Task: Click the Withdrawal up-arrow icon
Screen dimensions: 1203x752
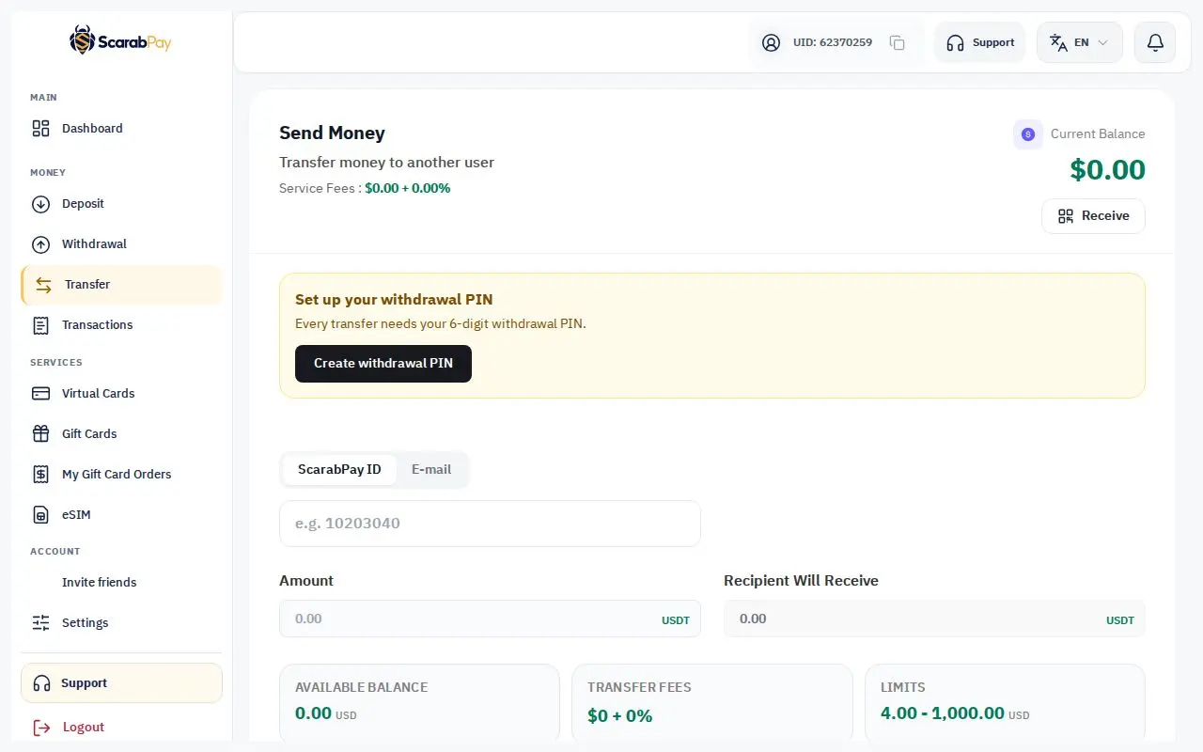Action: (x=40, y=244)
